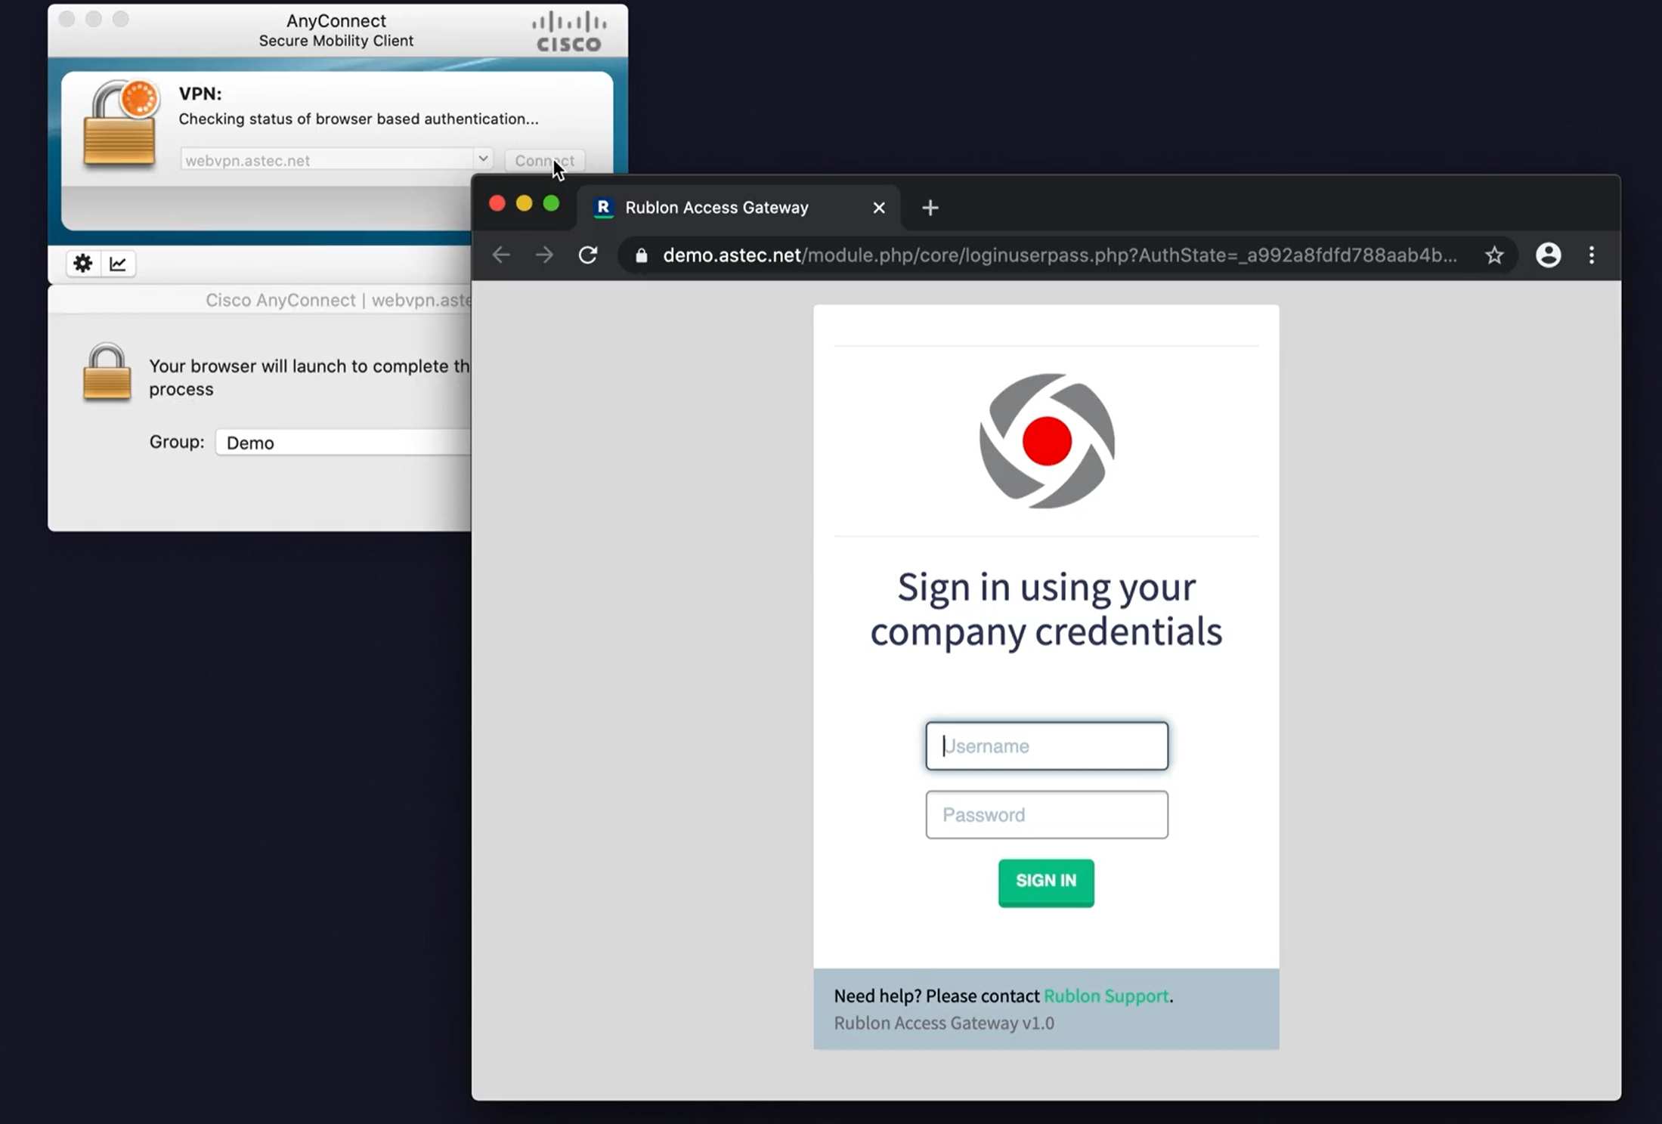The width and height of the screenshot is (1662, 1124).
Task: Open a new browser tab
Action: (930, 208)
